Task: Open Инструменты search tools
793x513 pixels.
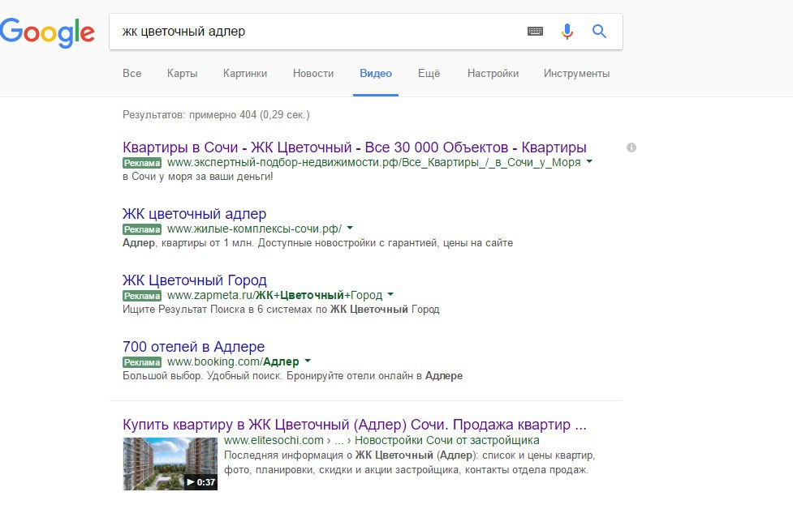Action: (576, 73)
